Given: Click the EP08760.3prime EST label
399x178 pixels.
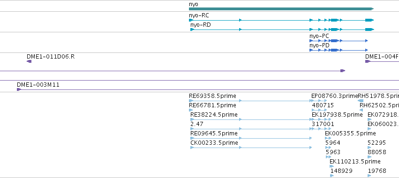Looking at the screenshot, I should point(335,96).
